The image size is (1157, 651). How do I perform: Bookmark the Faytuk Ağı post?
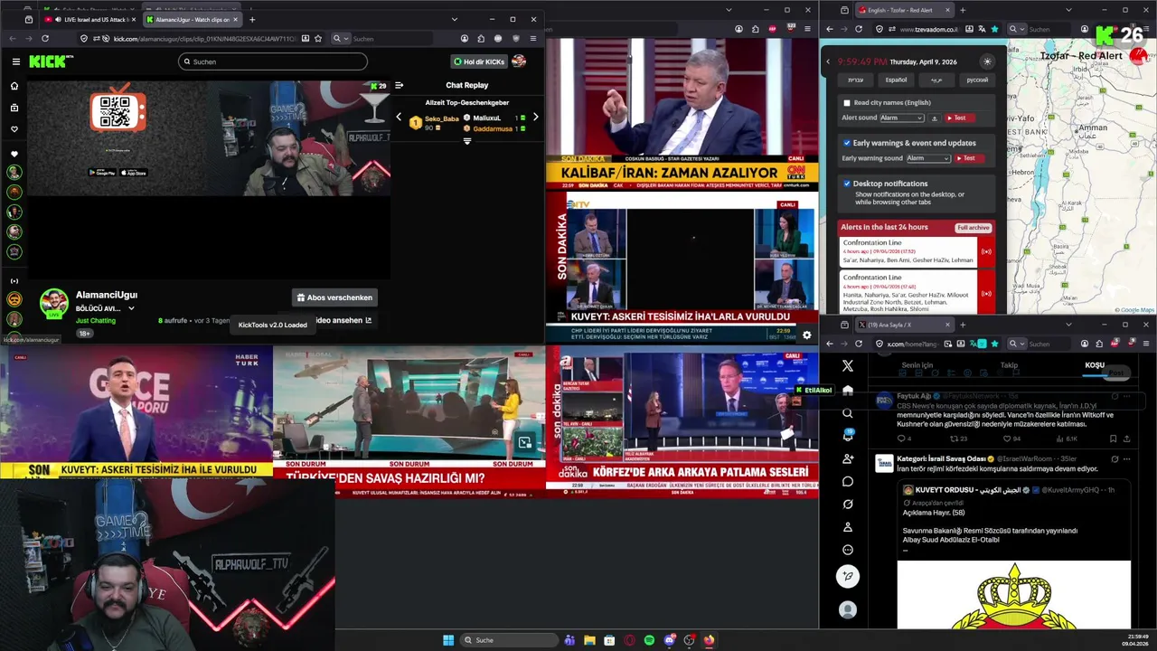click(x=1113, y=439)
